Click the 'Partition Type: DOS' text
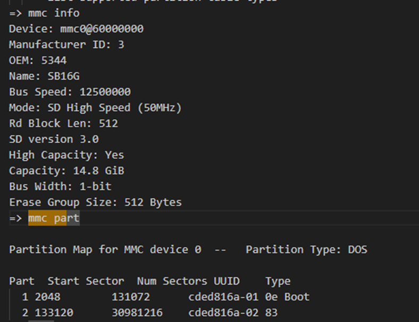Screen dimensions: 419x322 pyautogui.click(x=306, y=250)
